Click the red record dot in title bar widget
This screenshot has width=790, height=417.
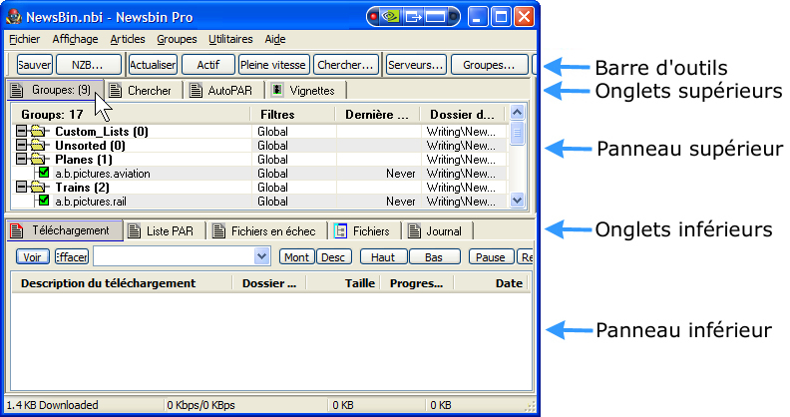373,17
